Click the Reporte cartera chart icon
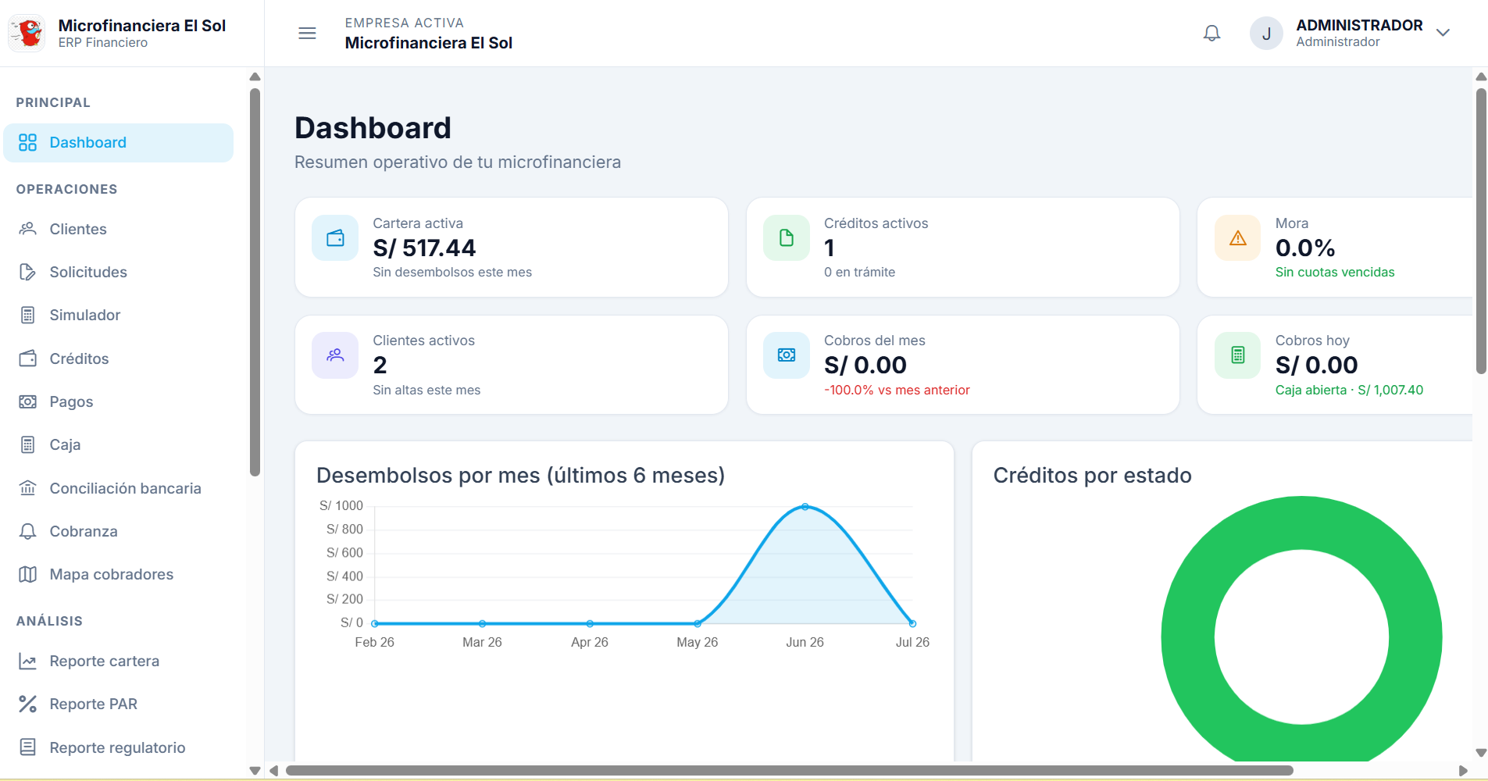 [x=28, y=661]
